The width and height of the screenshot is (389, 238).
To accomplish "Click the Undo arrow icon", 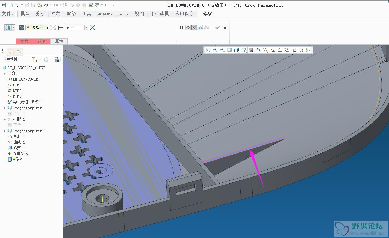I will [x=46, y=5].
